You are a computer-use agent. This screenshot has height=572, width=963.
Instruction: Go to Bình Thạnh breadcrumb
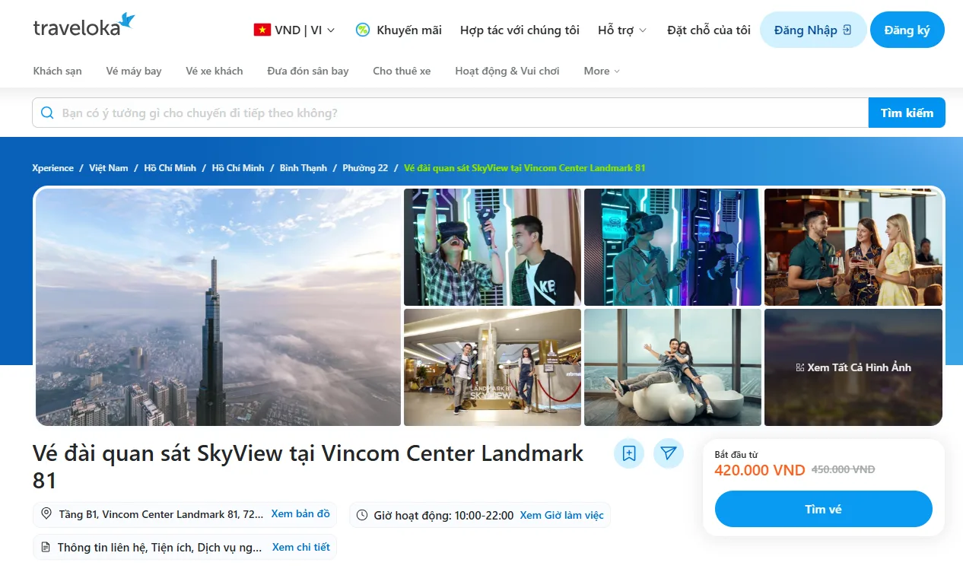click(x=304, y=168)
